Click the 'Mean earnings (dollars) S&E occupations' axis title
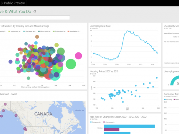This screenshot has width=179, height=134. pyautogui.click(x=35, y=87)
